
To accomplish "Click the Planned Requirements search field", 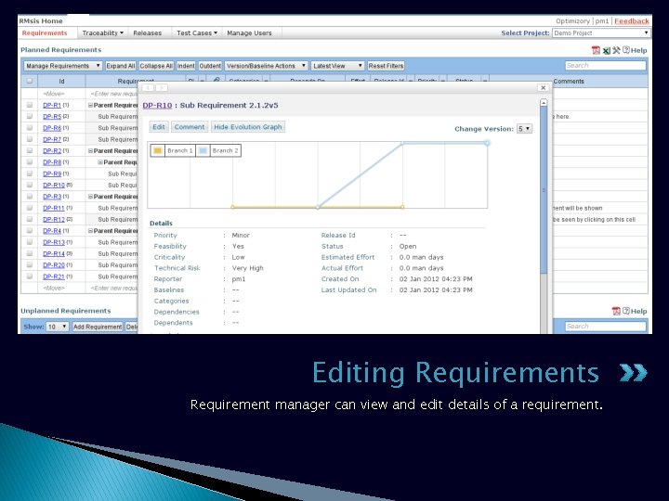I will (606, 66).
